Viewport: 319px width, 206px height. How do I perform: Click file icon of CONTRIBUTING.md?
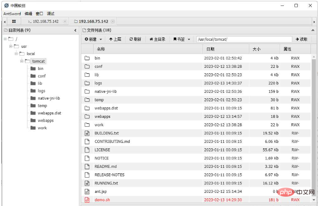(87, 142)
